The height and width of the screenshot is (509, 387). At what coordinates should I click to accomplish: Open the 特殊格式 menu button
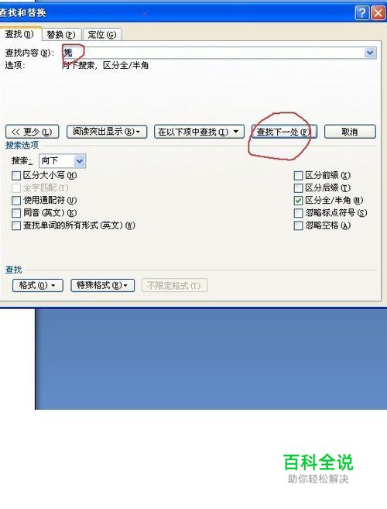coord(102,285)
